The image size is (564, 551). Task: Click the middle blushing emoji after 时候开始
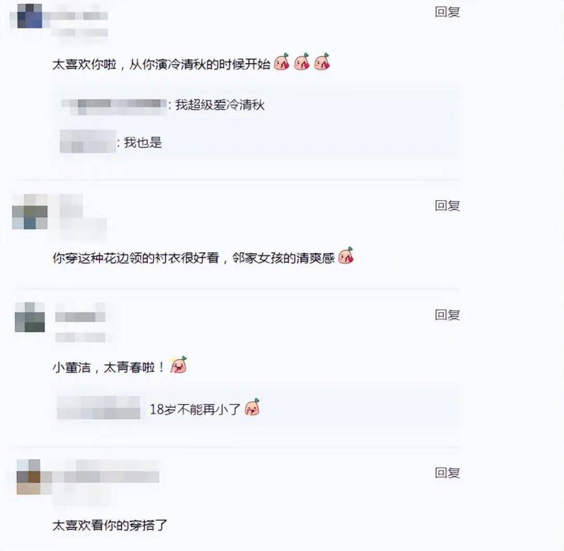(302, 62)
